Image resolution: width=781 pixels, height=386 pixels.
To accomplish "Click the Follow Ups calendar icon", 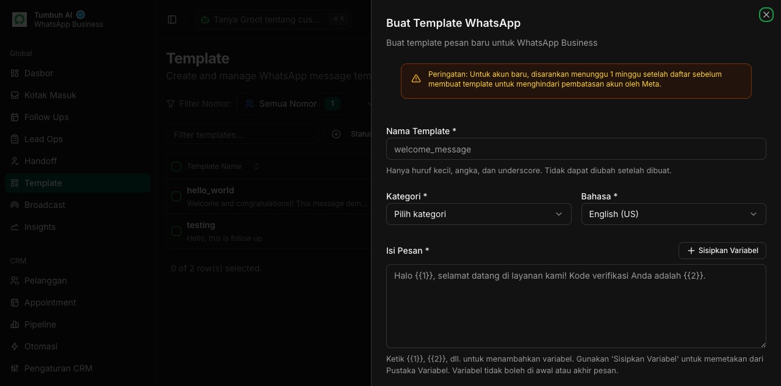I will tap(15, 117).
